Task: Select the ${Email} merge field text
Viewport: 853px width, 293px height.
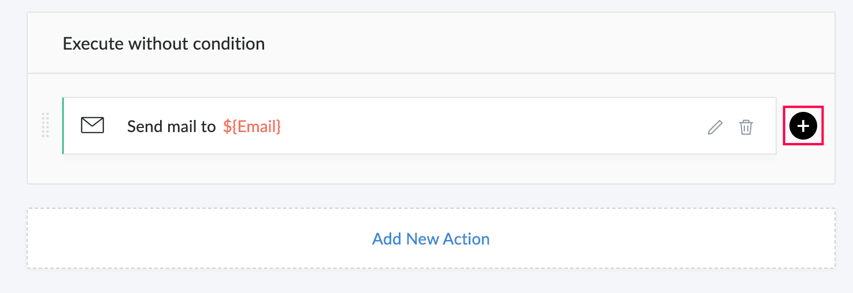Action: point(252,126)
